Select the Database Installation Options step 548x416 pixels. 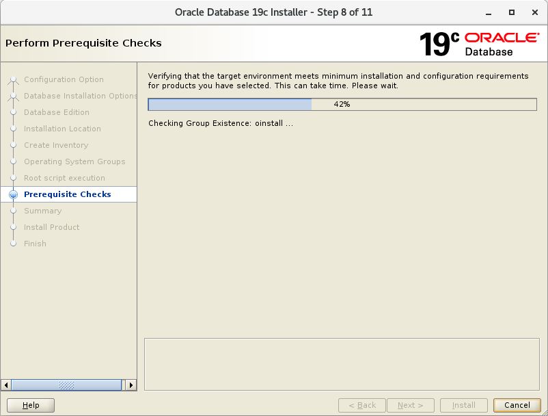(x=81, y=96)
